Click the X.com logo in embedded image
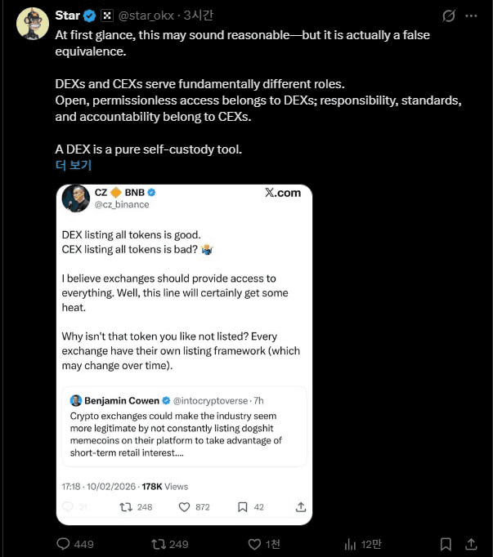493x557 pixels. 283,193
